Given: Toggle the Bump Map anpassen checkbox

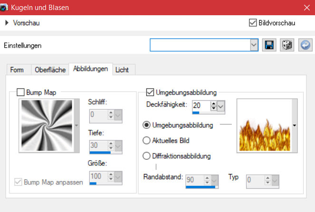Looking at the screenshot, I should 18,182.
